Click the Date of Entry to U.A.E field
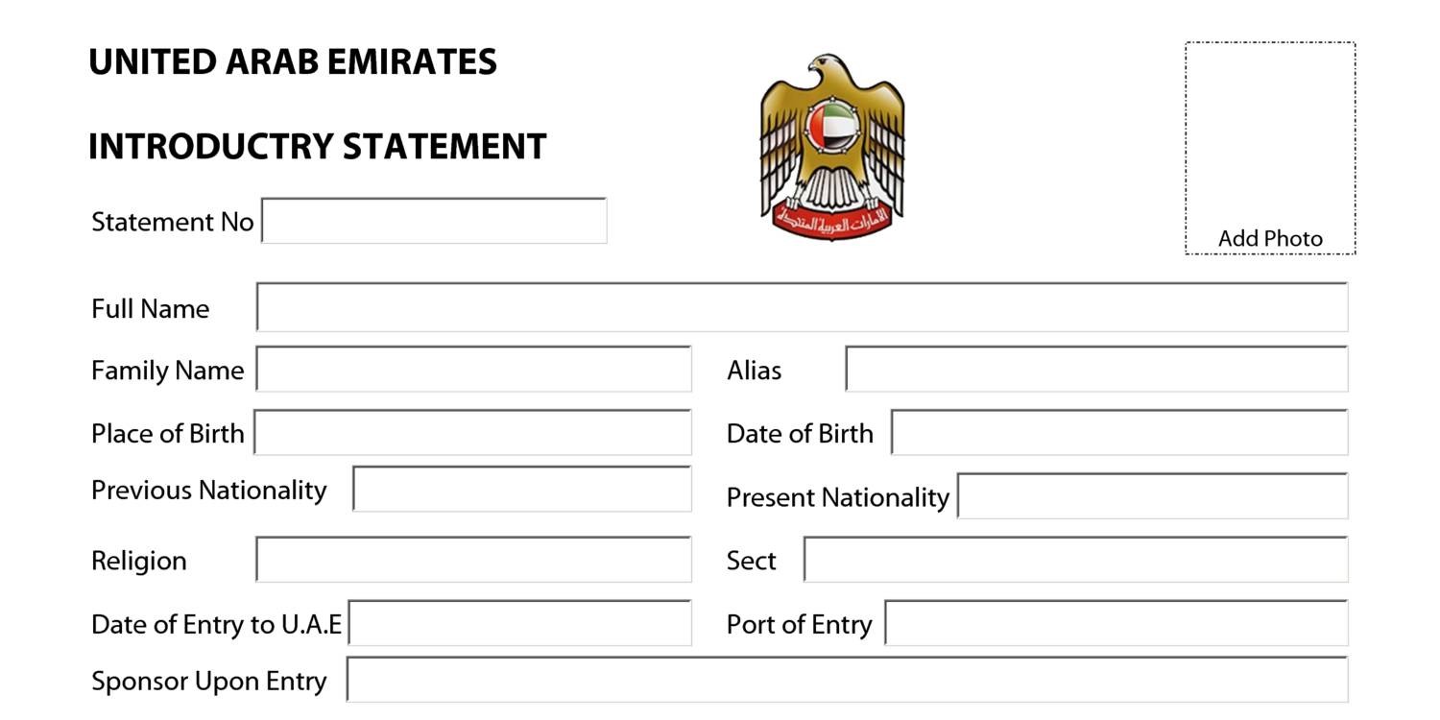 click(519, 624)
